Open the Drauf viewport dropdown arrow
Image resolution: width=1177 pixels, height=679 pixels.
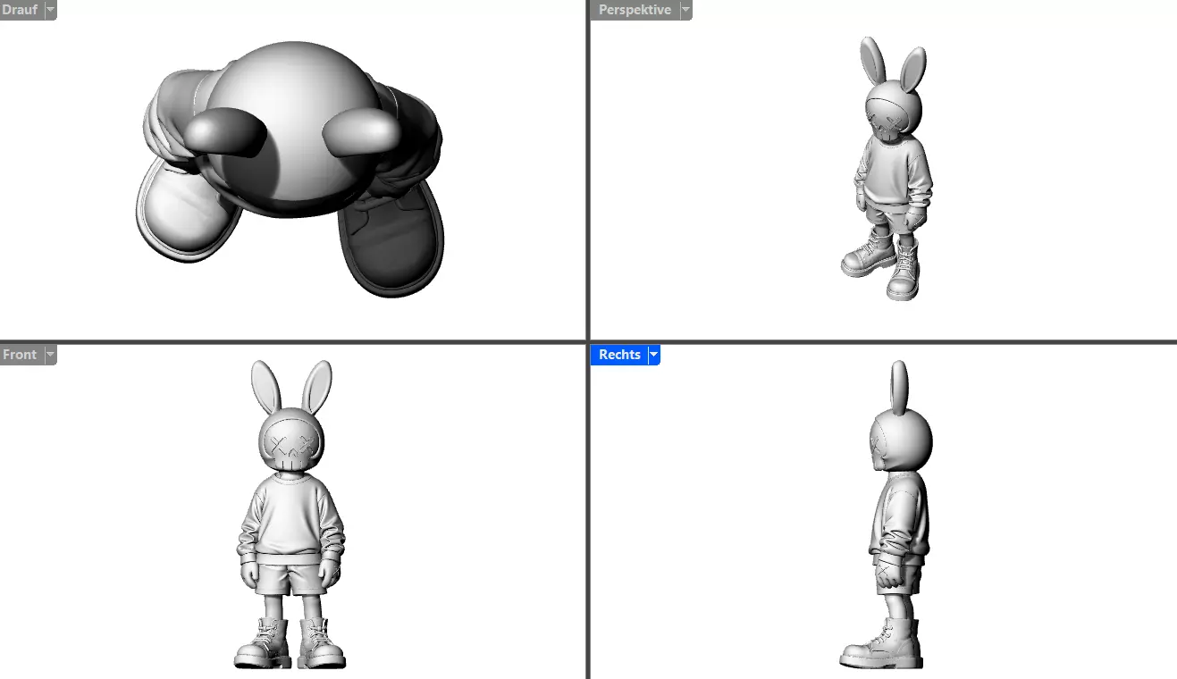[49, 10]
